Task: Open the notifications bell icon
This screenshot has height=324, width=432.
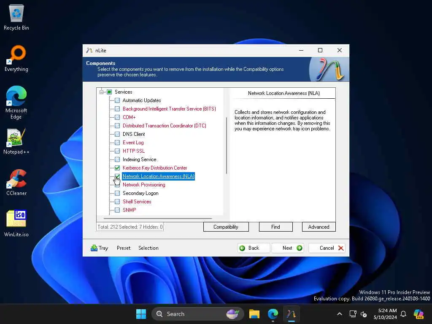Action: 403,314
